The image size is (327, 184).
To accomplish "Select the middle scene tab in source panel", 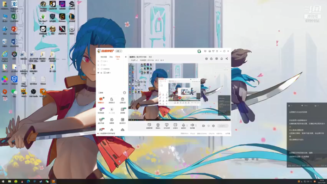I will click(111, 57).
